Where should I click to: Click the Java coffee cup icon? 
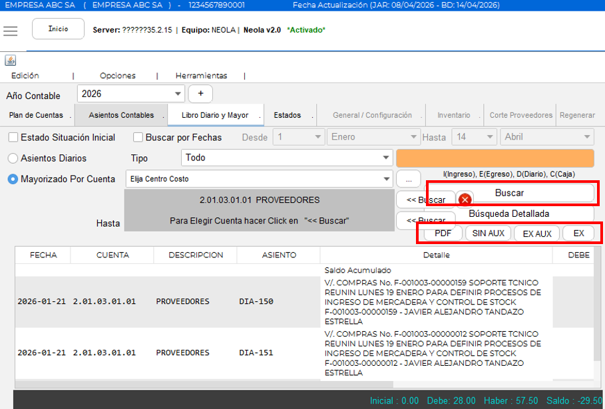coord(11,61)
